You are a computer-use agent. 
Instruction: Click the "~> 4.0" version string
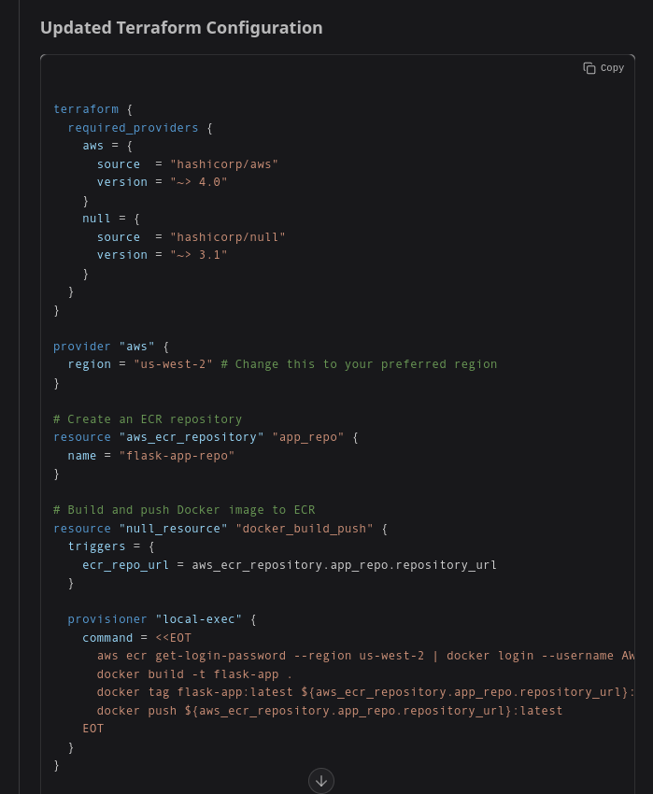(x=199, y=182)
